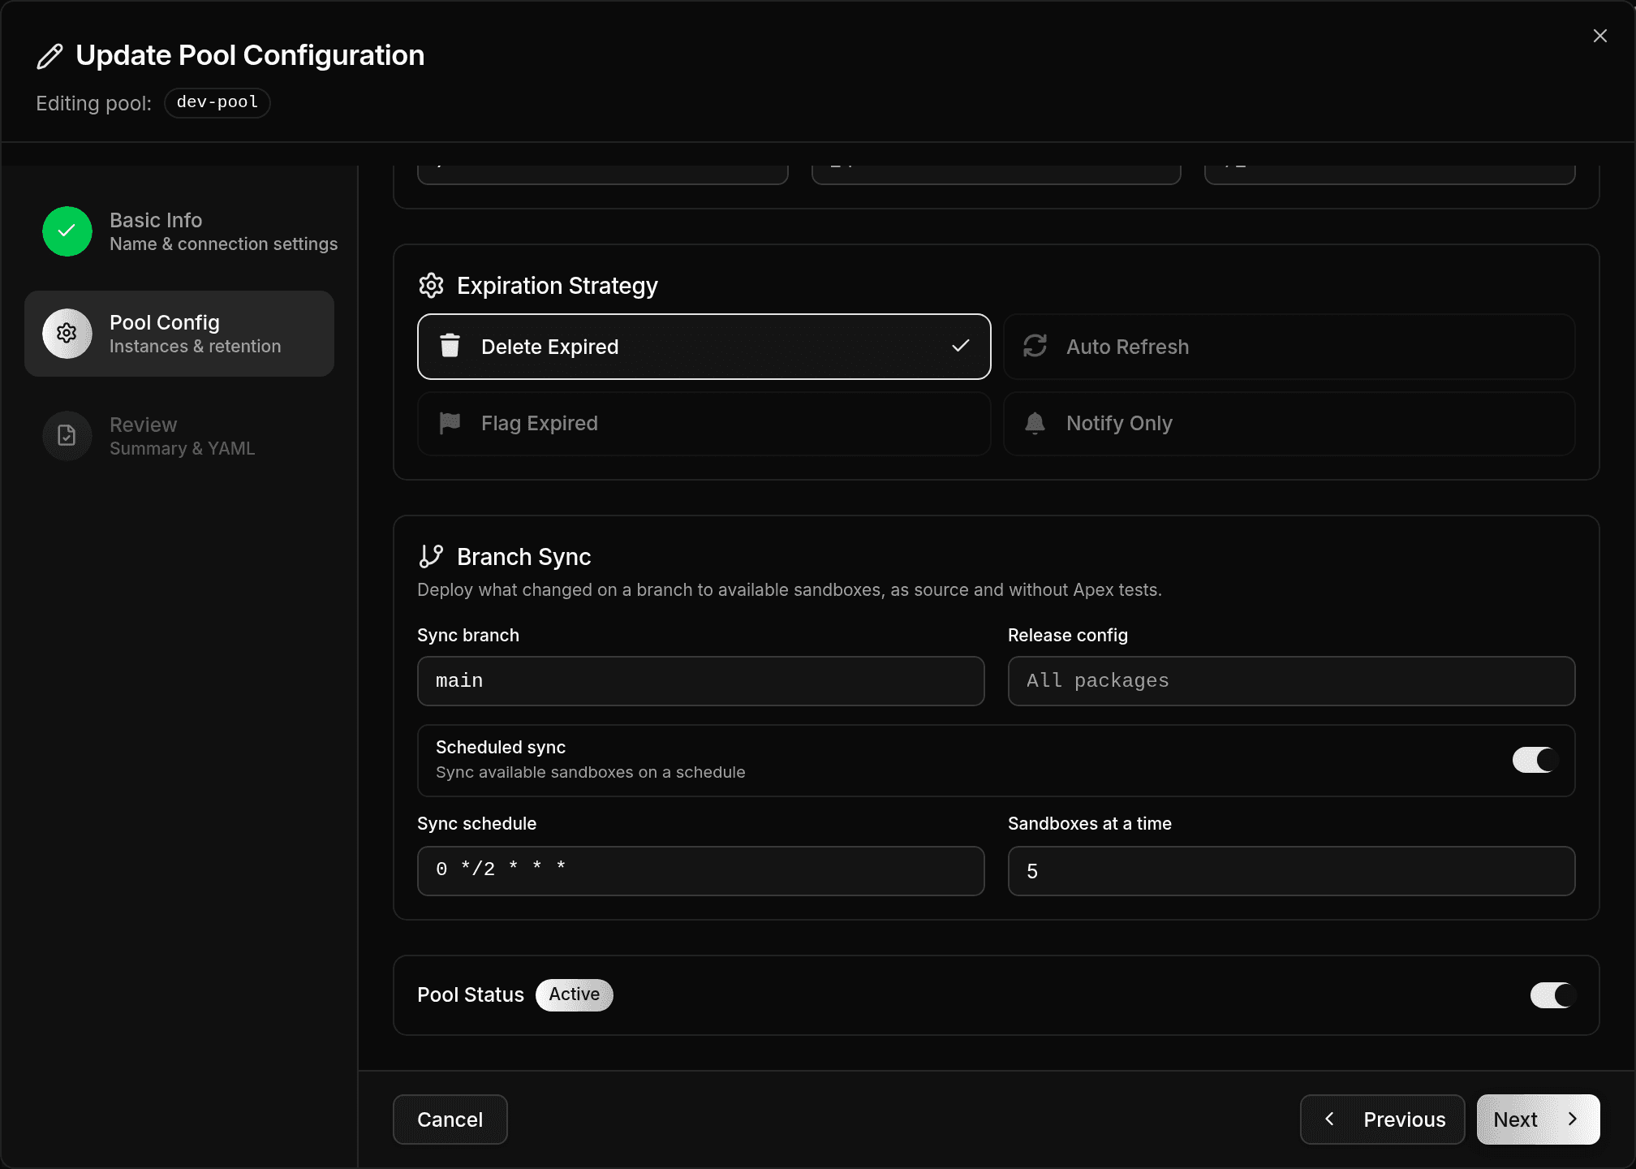The width and height of the screenshot is (1636, 1169).
Task: Click the right chevron in Next button
Action: 1572,1119
